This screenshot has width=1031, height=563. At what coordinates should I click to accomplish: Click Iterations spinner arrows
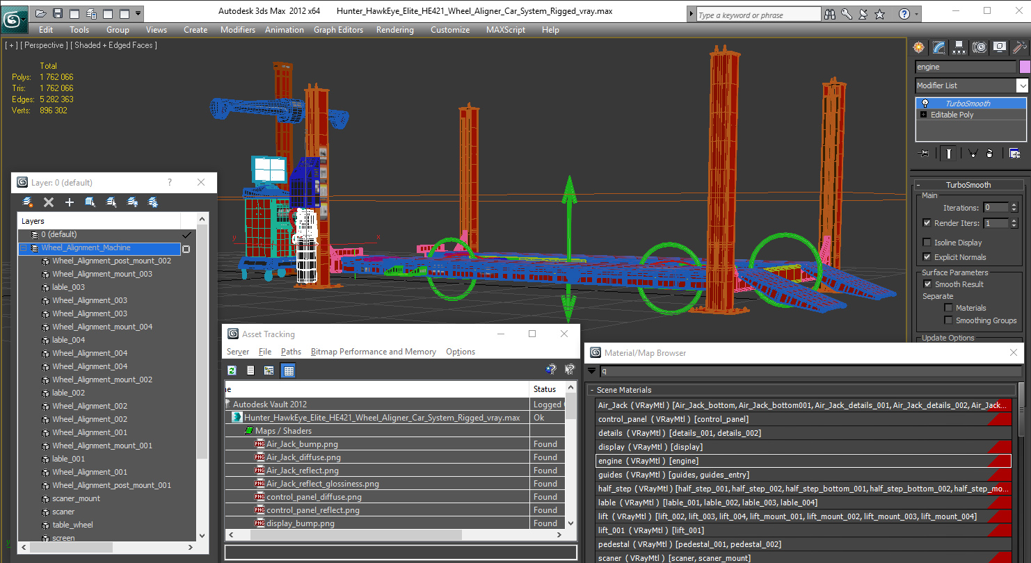1014,207
